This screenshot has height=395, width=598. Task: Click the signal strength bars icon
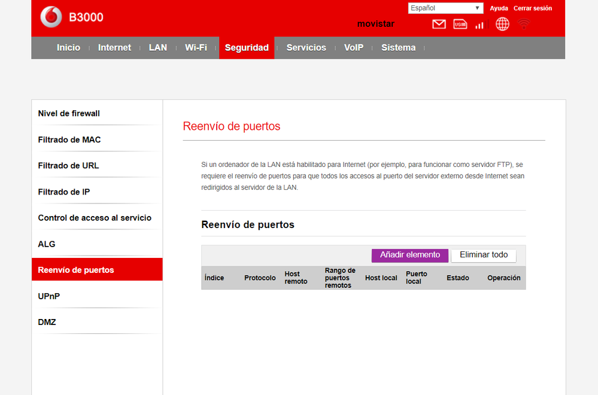479,25
